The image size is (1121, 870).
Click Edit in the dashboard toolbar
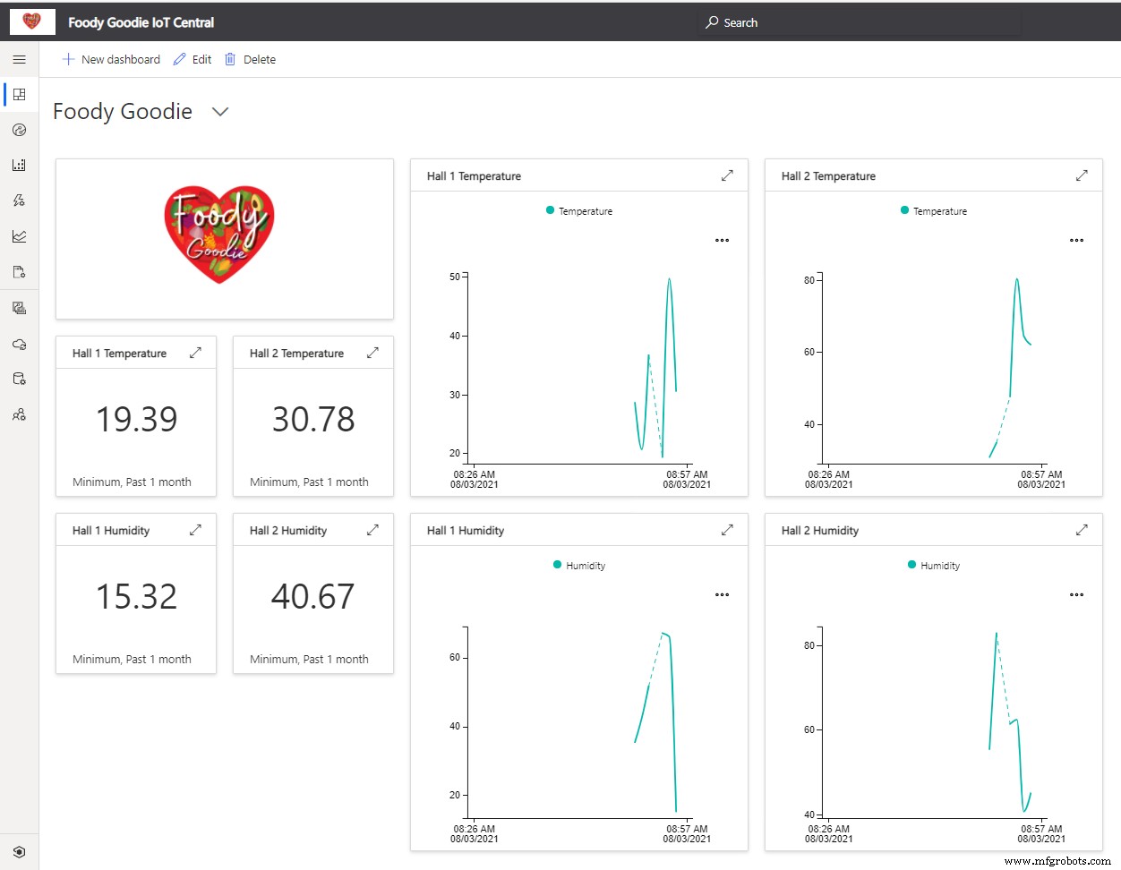(x=192, y=59)
